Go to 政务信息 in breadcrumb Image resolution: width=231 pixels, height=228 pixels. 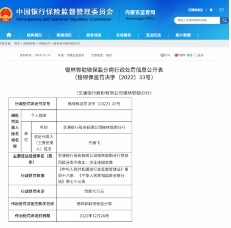coord(29,43)
